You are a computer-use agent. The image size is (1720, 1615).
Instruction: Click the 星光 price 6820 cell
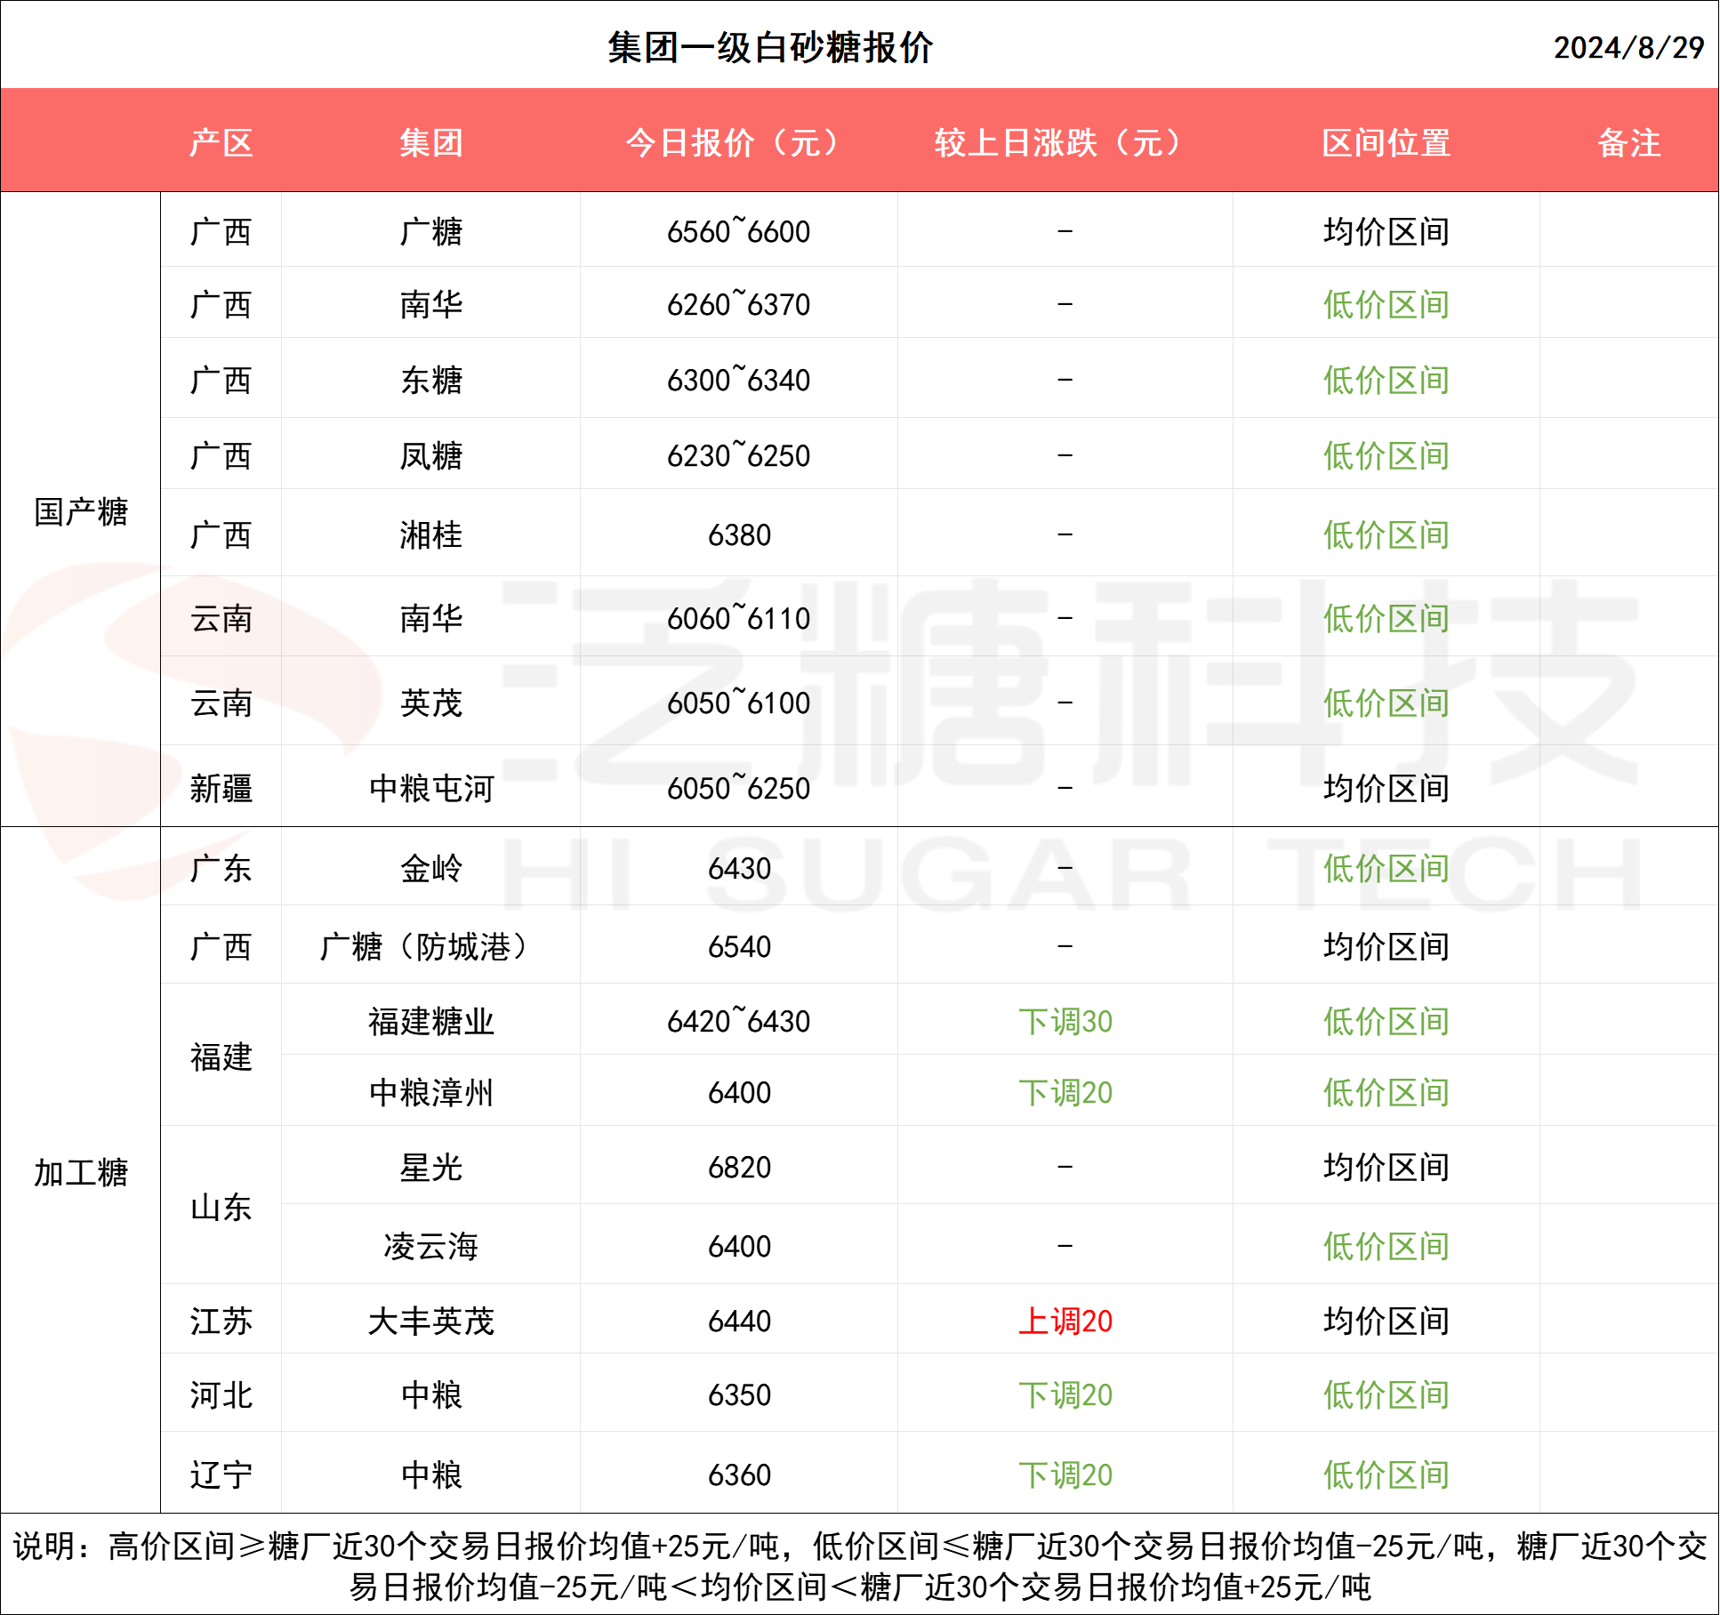click(738, 1167)
